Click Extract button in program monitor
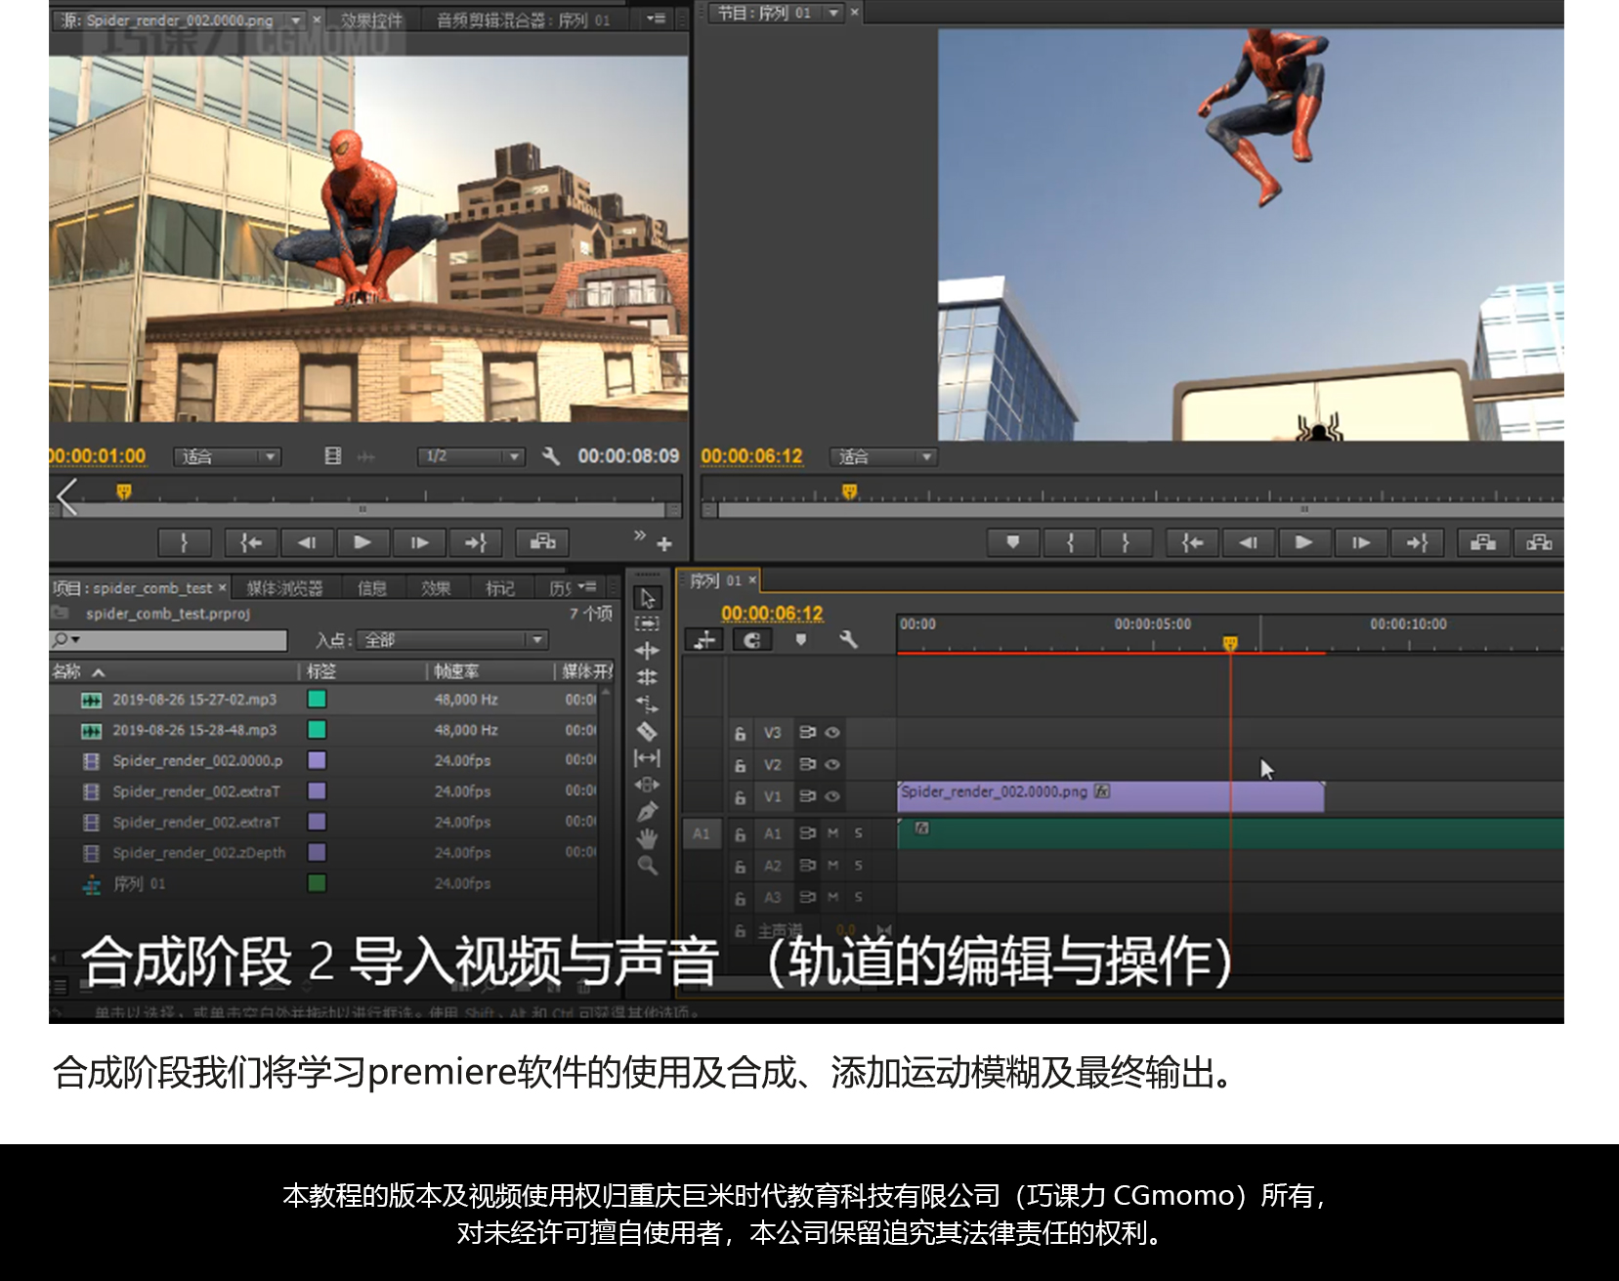1619x1281 pixels. click(x=1540, y=542)
